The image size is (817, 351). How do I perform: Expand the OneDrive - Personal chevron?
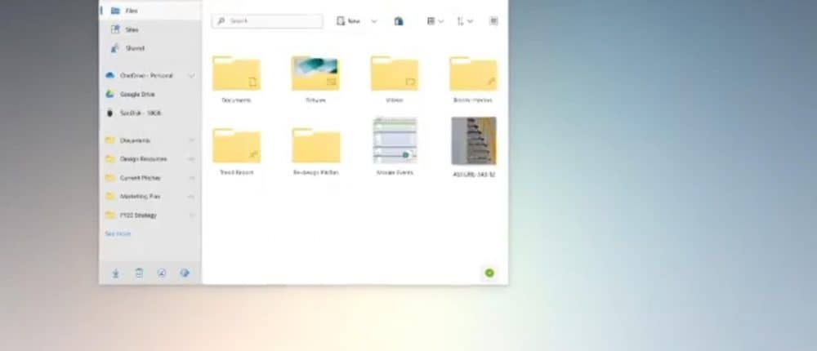(x=192, y=76)
